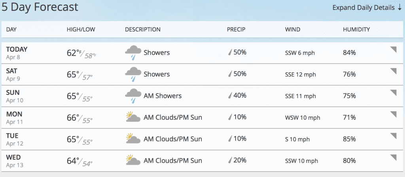This screenshot has height=177, width=405.
Task: Expand the WED Apr 13 row triangle
Action: click(393, 158)
